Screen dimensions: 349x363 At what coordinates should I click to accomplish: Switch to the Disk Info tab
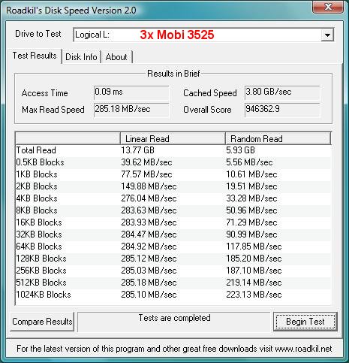pyautogui.click(x=81, y=57)
